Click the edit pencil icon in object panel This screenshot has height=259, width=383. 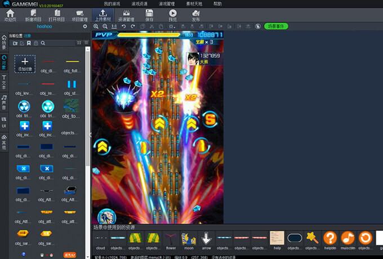pyautogui.click(x=22, y=43)
